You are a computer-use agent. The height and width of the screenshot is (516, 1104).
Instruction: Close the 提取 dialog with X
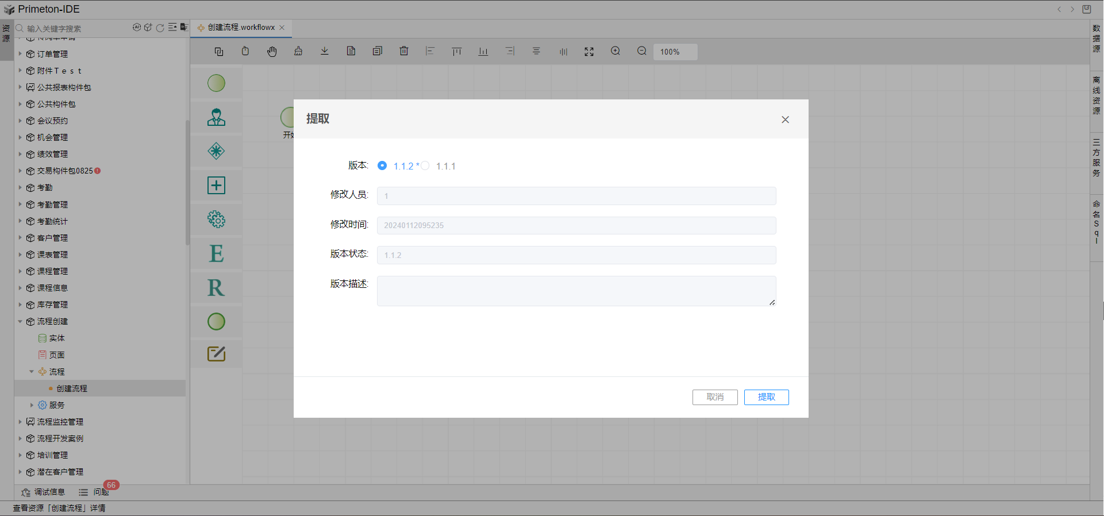click(x=785, y=120)
